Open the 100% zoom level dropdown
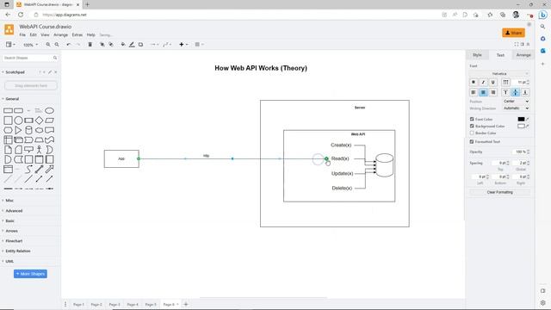 tap(30, 45)
